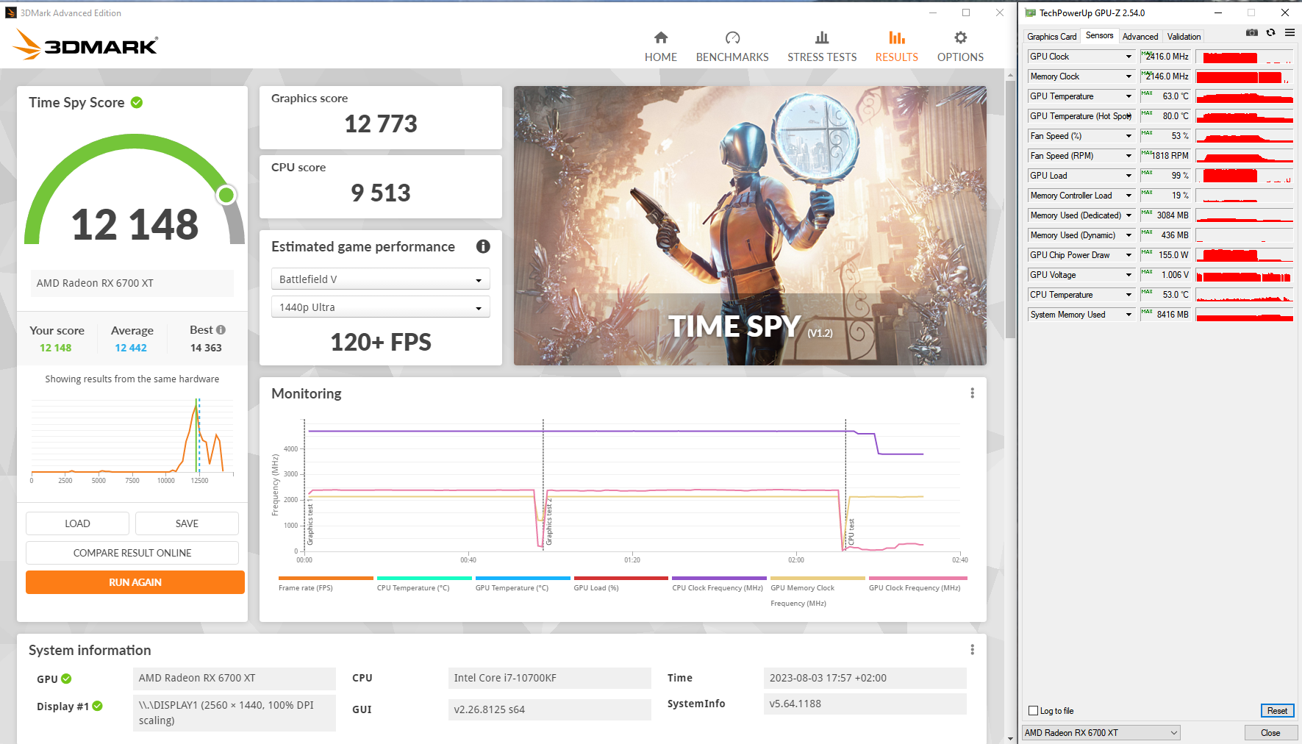1302x744 pixels.
Task: Click the SAVE button
Action: click(187, 523)
